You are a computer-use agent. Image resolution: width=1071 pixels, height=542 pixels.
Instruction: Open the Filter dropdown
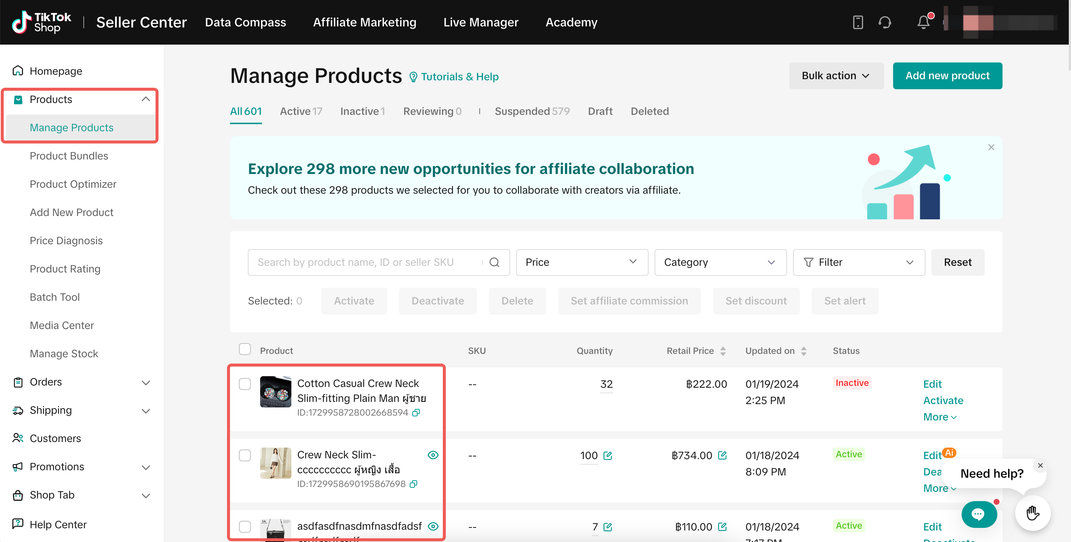pos(859,262)
